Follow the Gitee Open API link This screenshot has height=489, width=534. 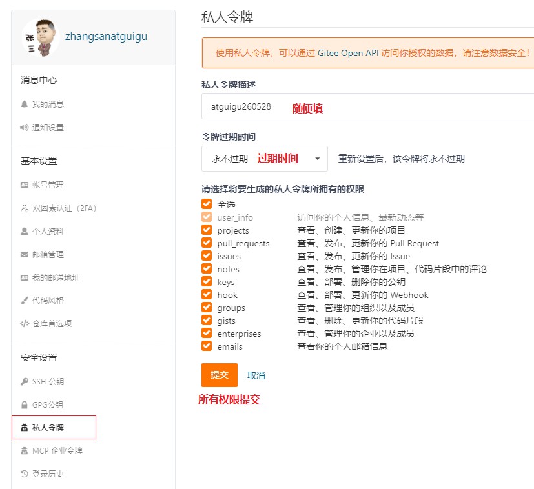(348, 53)
